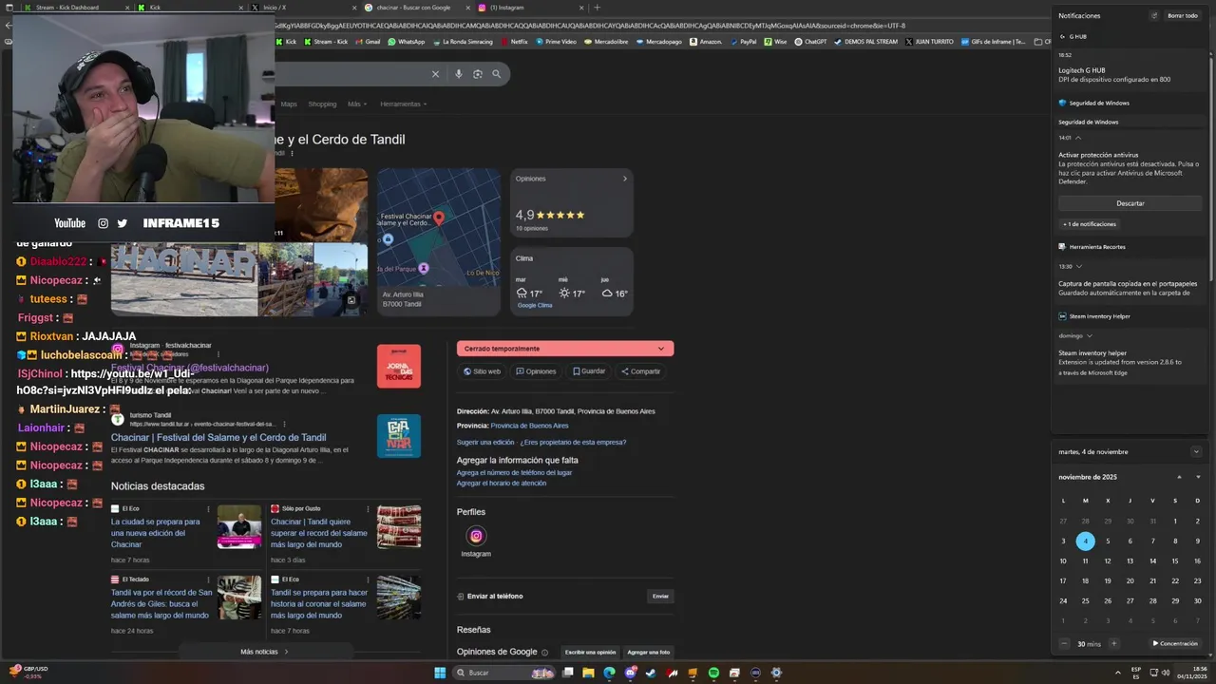
Task: Open Sugerir una edición link
Action: pos(485,442)
